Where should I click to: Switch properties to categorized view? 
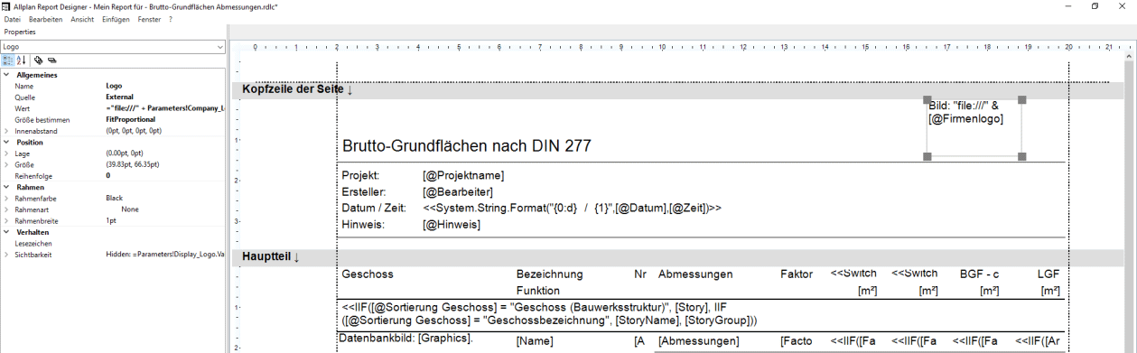pyautogui.click(x=7, y=60)
